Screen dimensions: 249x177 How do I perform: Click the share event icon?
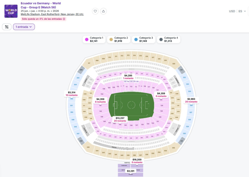coord(104,11)
